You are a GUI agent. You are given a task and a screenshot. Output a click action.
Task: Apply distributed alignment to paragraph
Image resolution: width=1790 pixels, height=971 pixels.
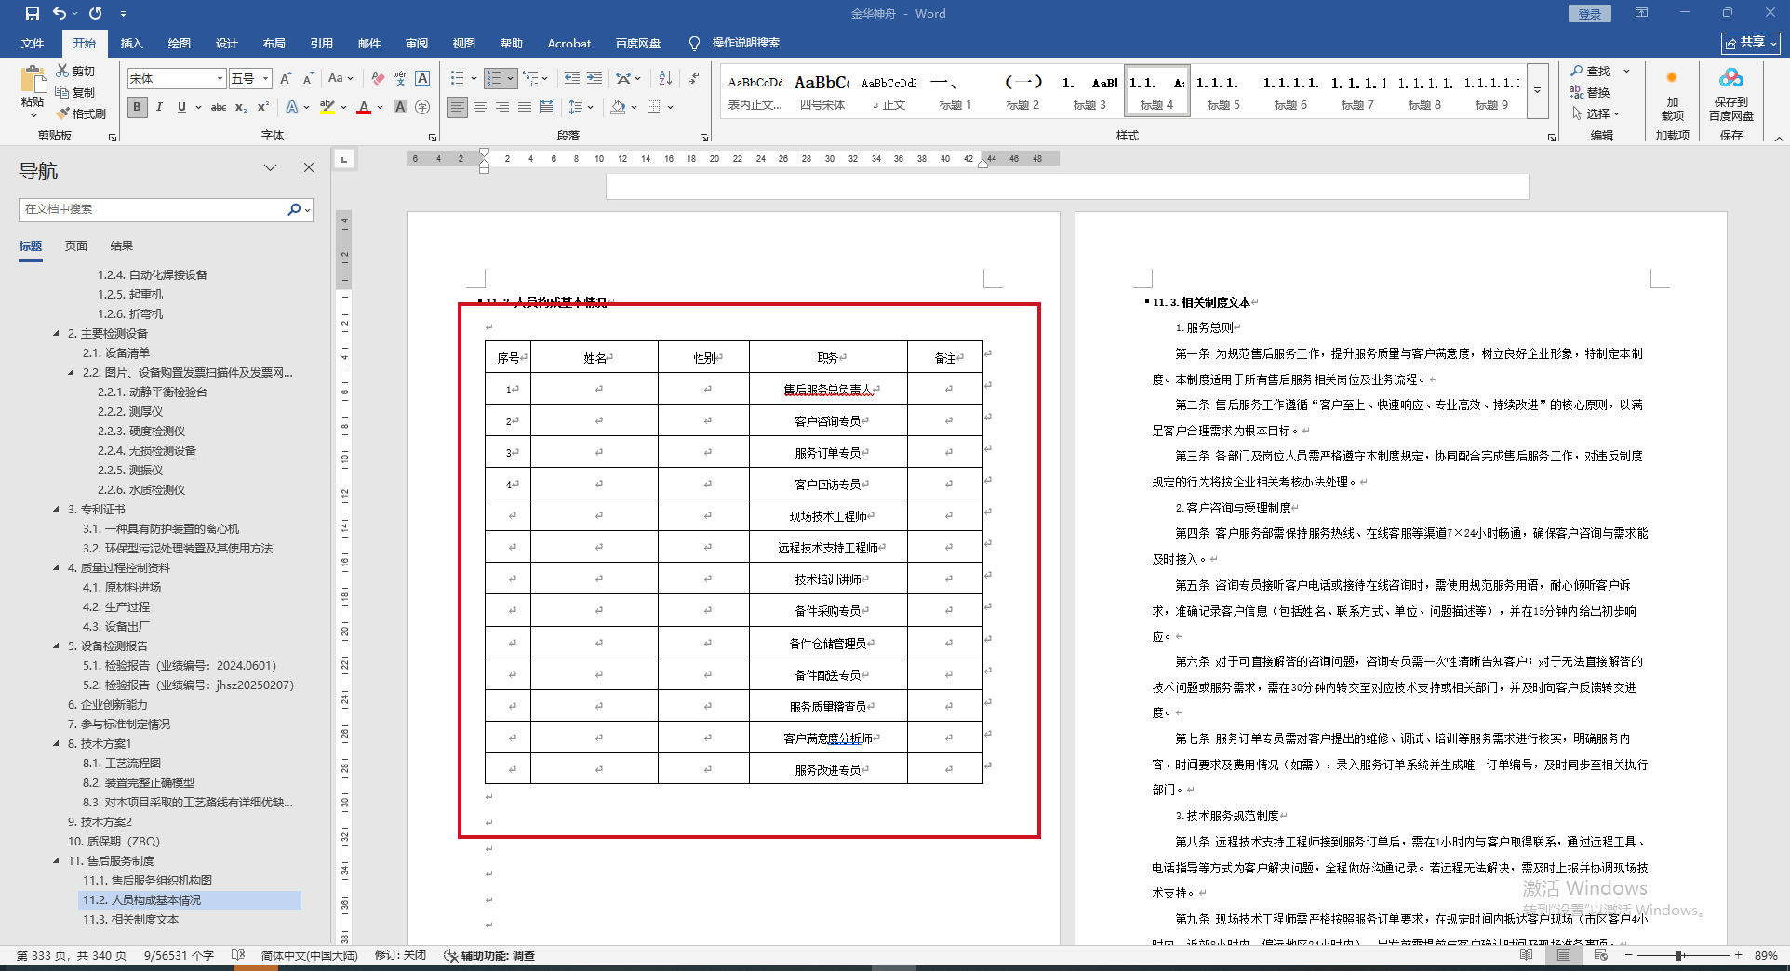(x=547, y=107)
